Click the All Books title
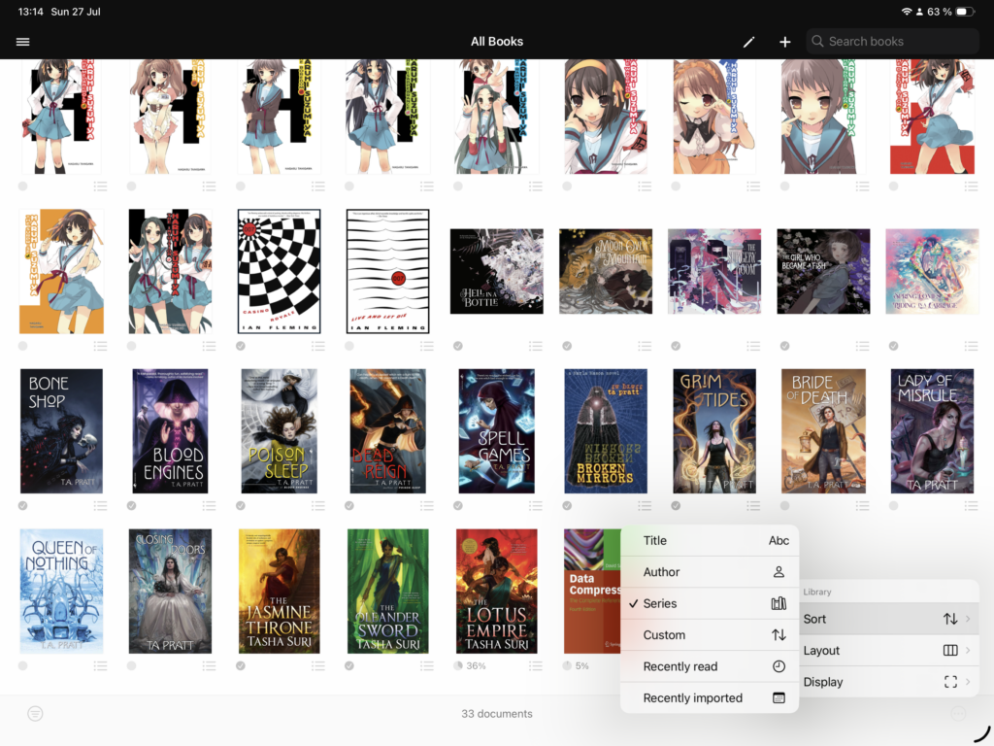This screenshot has width=994, height=746. [497, 41]
